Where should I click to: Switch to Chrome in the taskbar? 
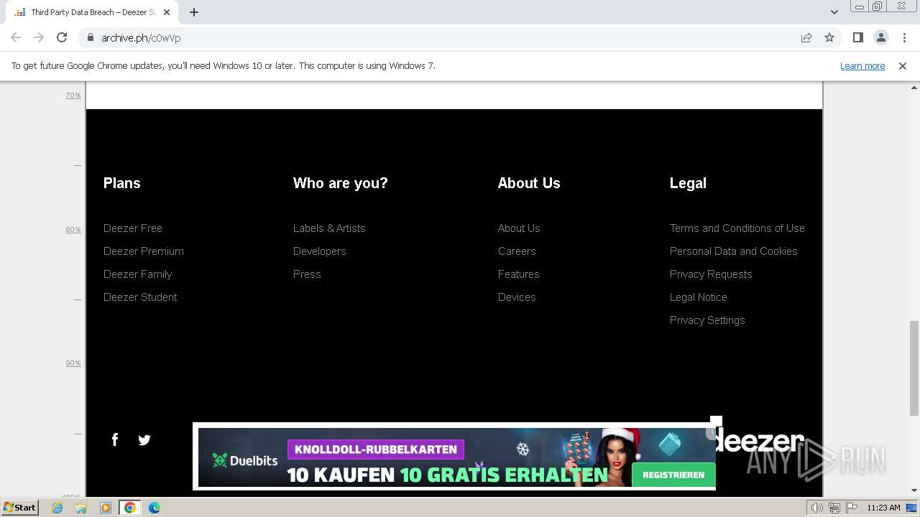[x=130, y=508]
